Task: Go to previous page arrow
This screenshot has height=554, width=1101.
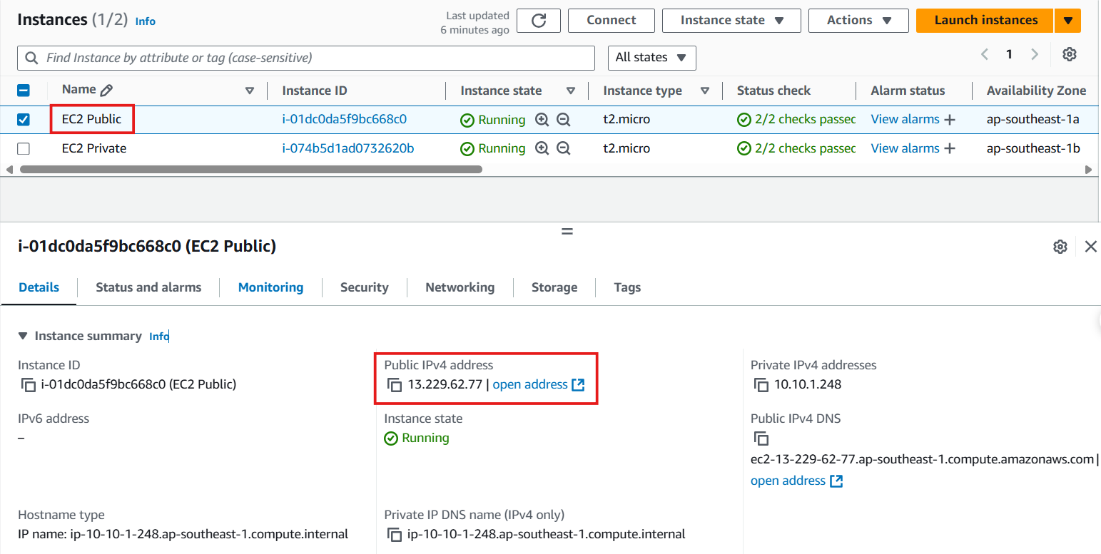Action: pyautogui.click(x=985, y=54)
